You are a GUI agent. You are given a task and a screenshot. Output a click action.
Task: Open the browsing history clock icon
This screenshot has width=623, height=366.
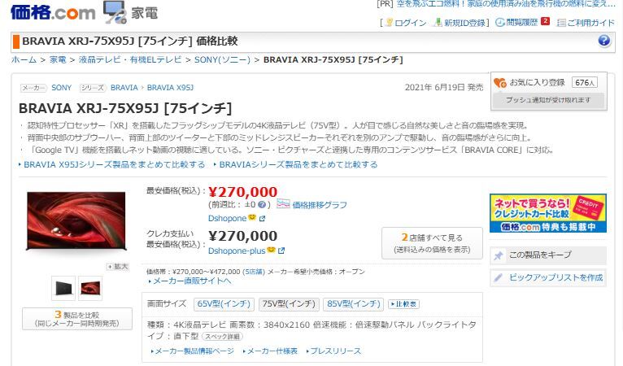click(499, 23)
